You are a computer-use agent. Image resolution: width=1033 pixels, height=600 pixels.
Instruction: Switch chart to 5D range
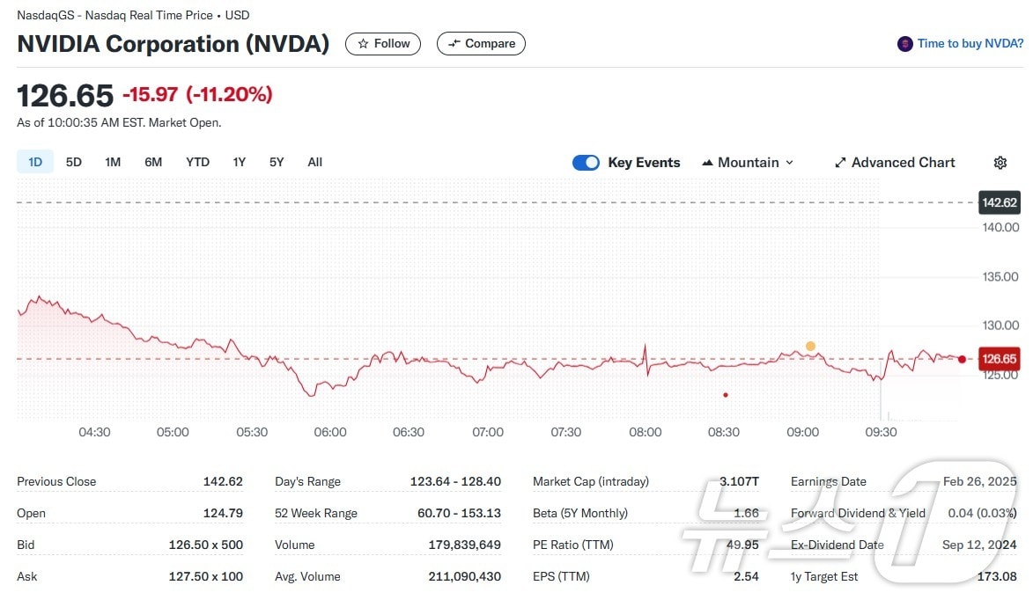pyautogui.click(x=74, y=162)
